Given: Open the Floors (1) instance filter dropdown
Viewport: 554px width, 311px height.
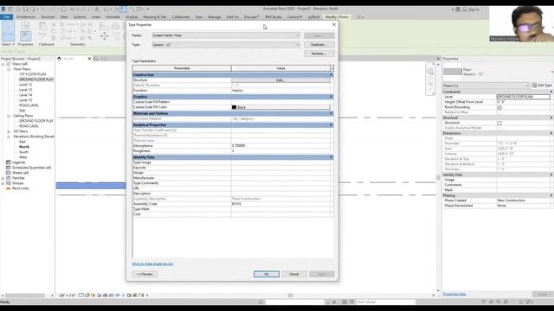Looking at the screenshot, I should [x=486, y=86].
